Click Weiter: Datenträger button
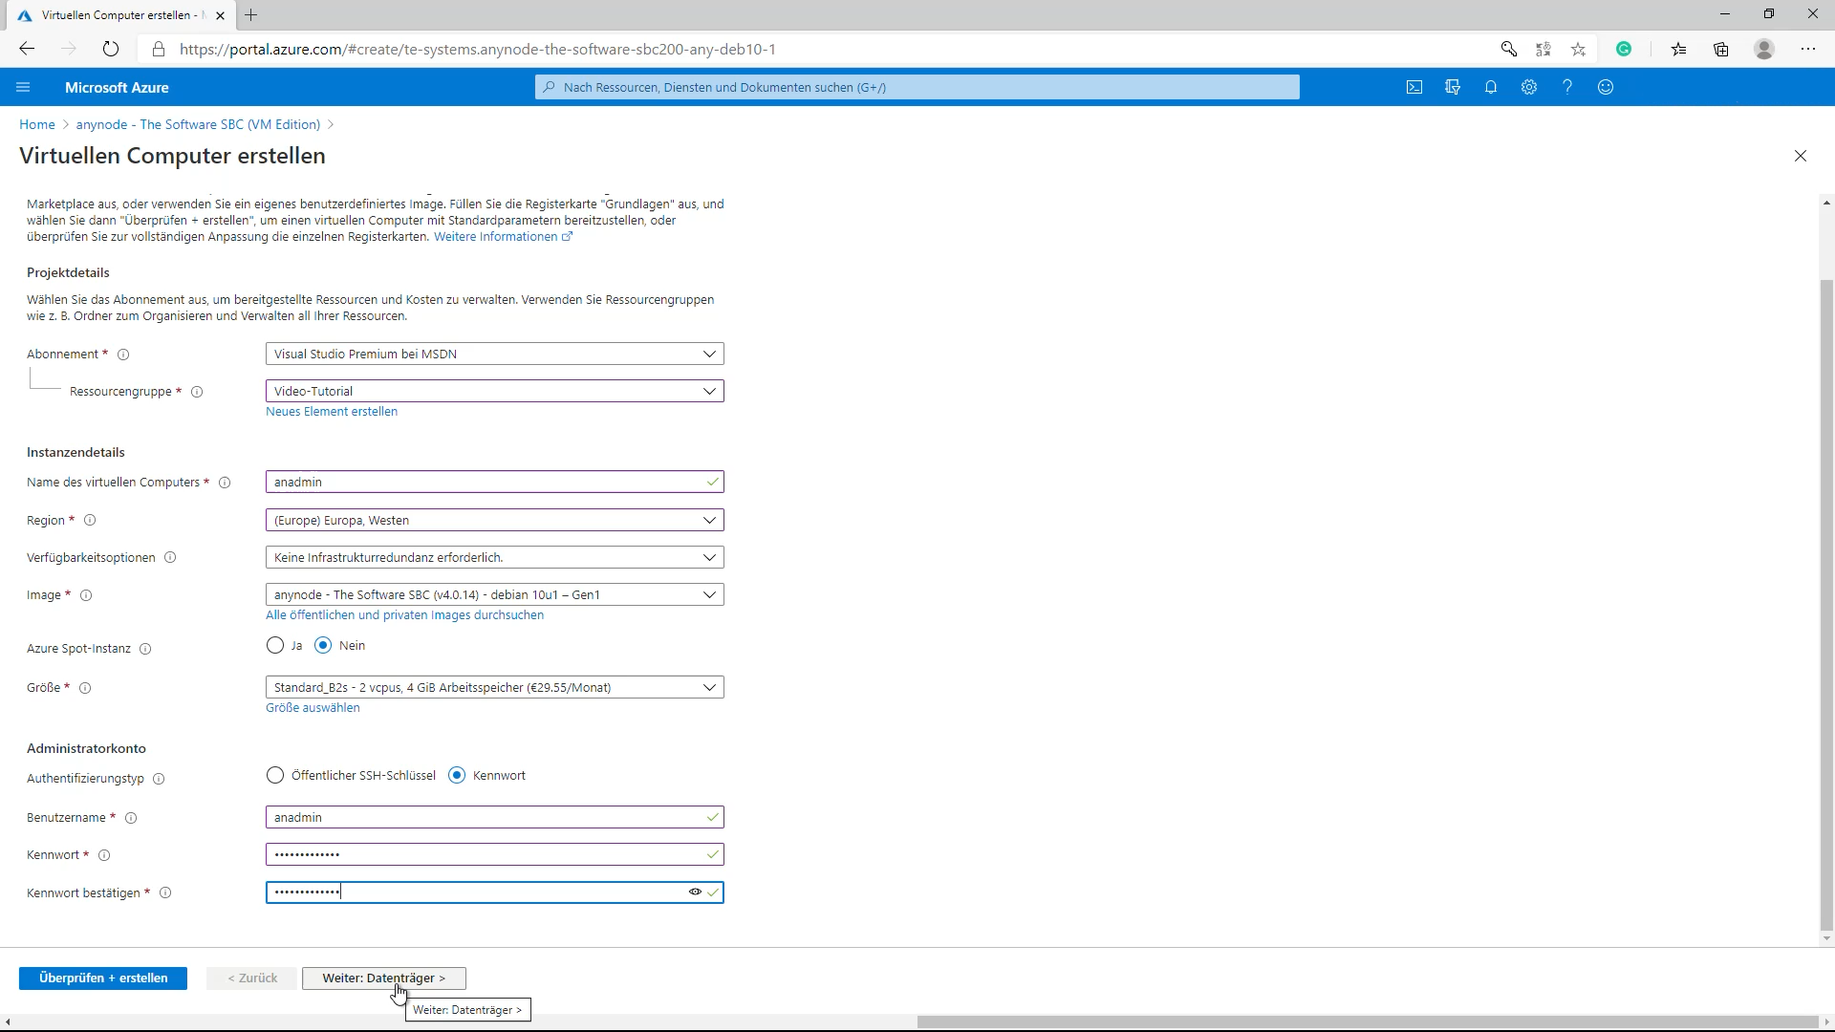This screenshot has width=1835, height=1032. (384, 978)
